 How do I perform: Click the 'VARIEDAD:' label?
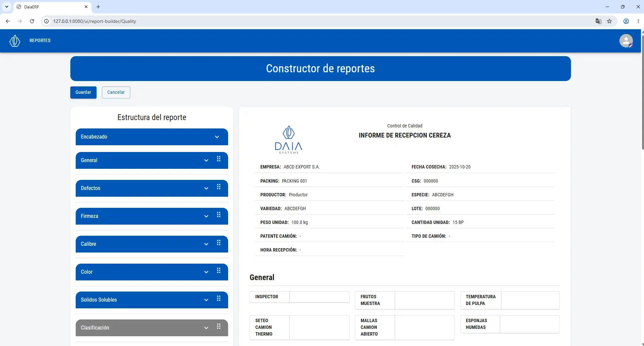(x=271, y=209)
